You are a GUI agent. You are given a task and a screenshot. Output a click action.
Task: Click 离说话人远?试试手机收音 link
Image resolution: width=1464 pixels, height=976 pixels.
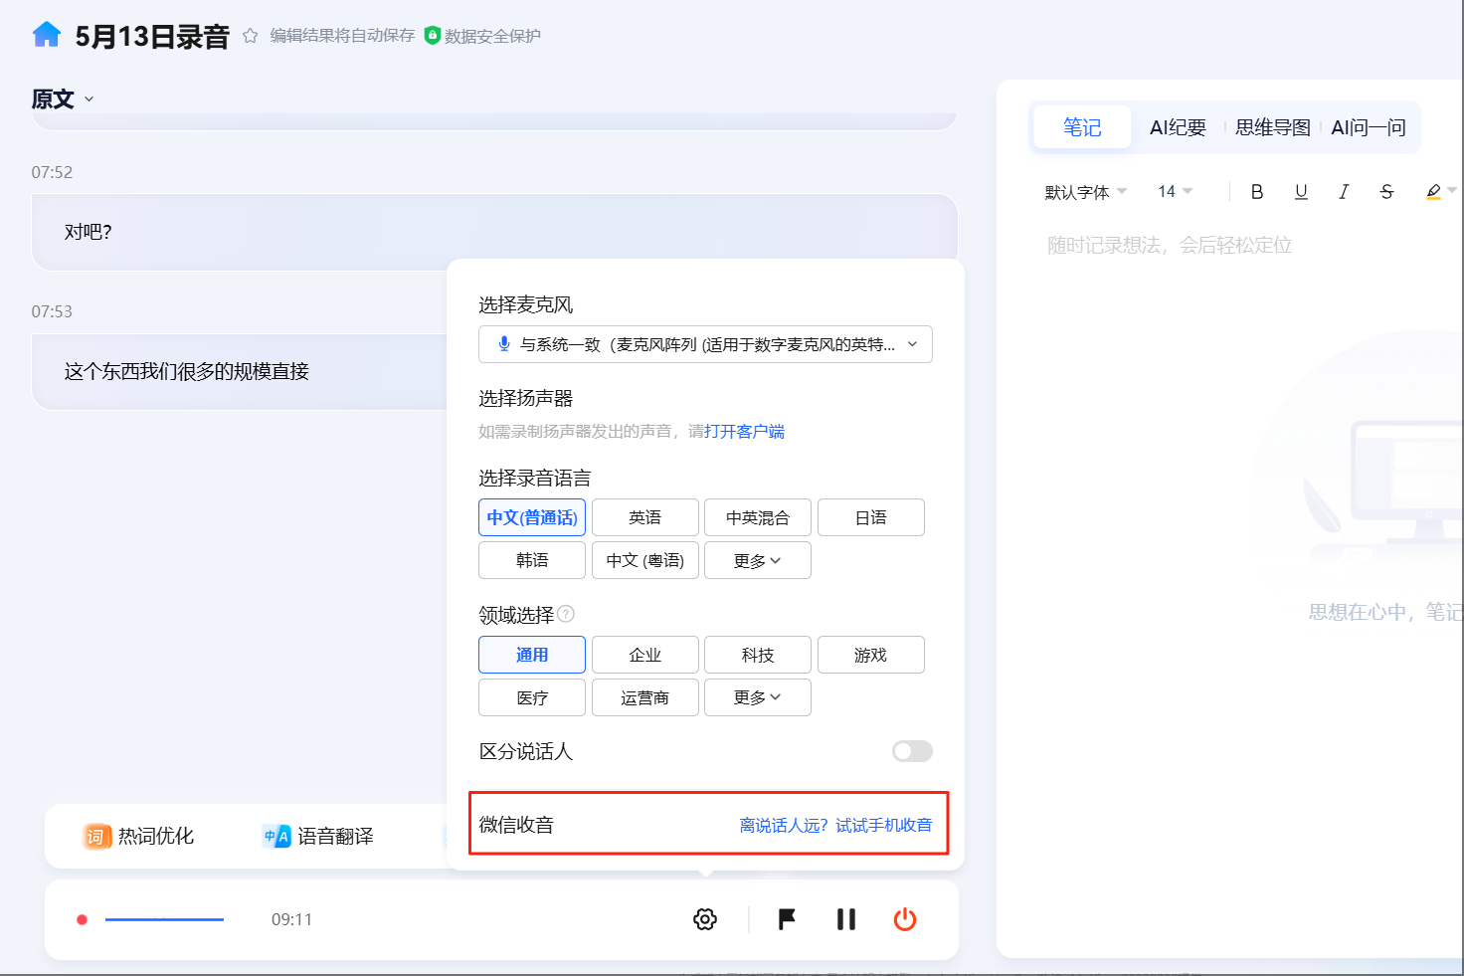click(835, 825)
